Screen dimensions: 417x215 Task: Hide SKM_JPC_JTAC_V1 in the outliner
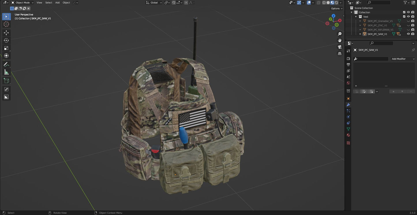coord(408,25)
